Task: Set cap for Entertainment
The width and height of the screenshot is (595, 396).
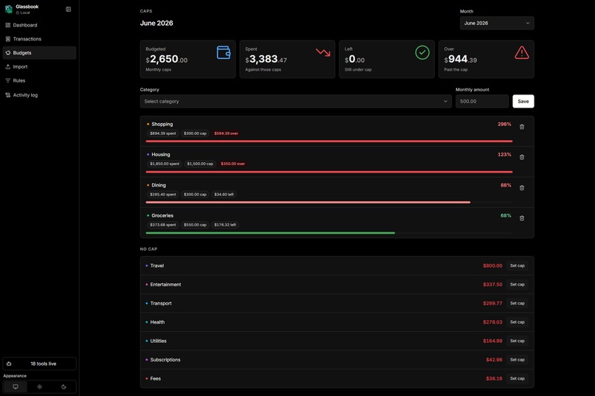Action: [517, 285]
